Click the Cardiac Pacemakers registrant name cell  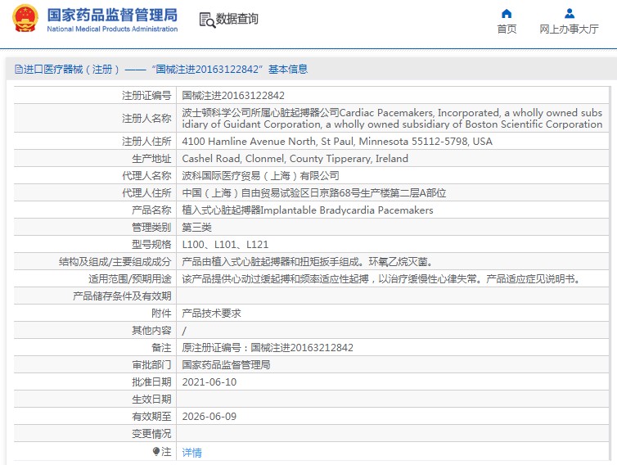click(x=392, y=118)
